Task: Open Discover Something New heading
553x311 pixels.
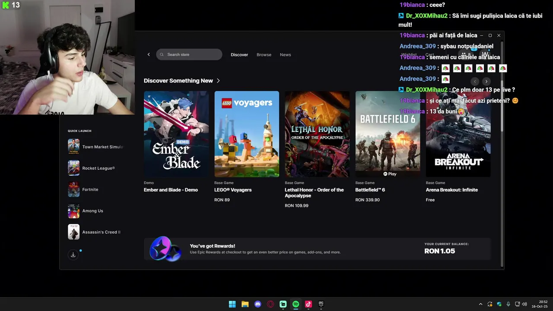Action: click(178, 81)
